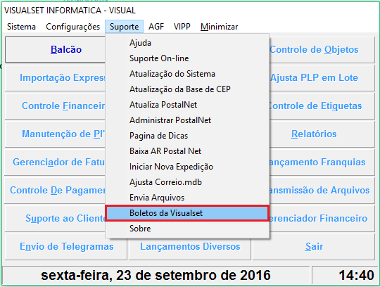The width and height of the screenshot is (380, 287).
Task: Click the Lançamentos Diversos button
Action: pos(190,247)
